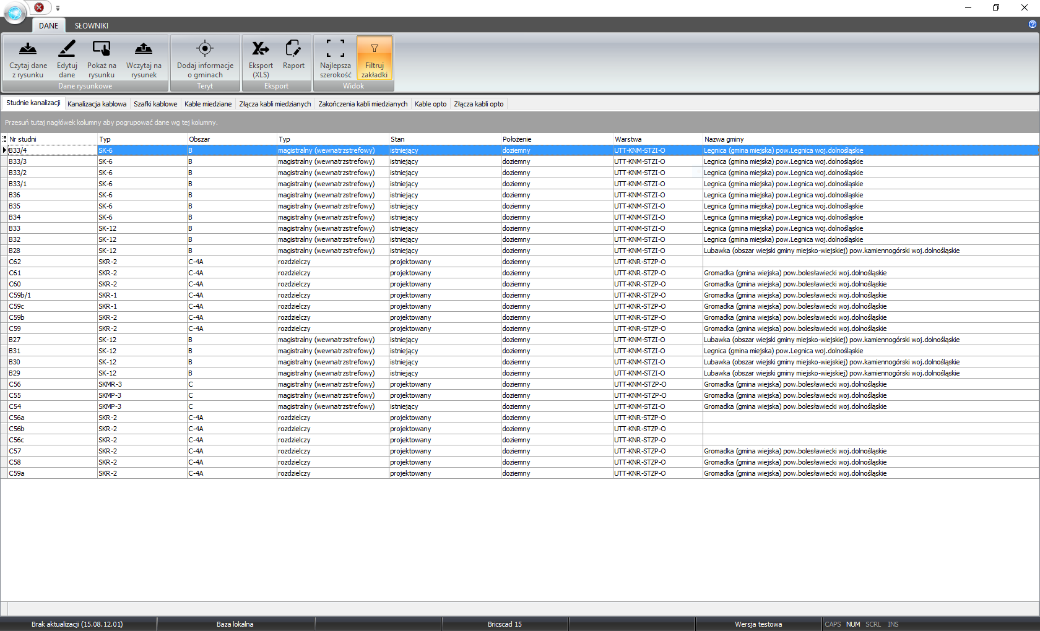Toggle Filtruj zakładki filter button
The image size is (1040, 631).
click(x=375, y=58)
